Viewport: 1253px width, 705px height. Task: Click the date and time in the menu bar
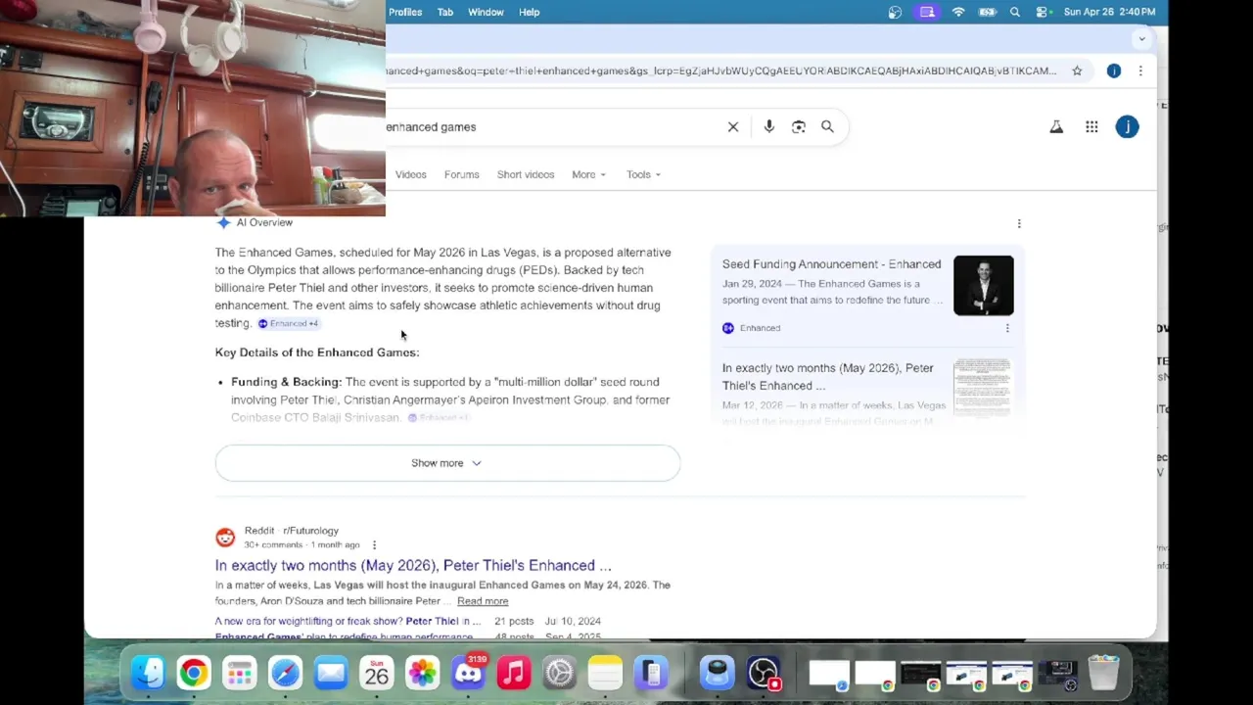(x=1109, y=12)
